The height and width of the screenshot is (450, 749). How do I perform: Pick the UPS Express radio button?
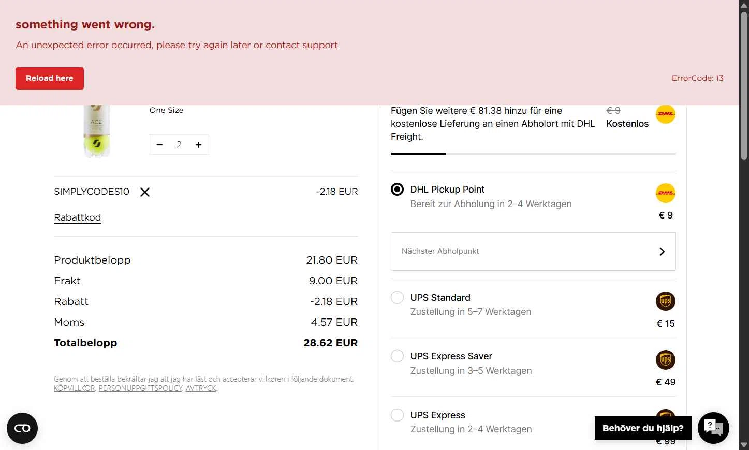pyautogui.click(x=397, y=415)
